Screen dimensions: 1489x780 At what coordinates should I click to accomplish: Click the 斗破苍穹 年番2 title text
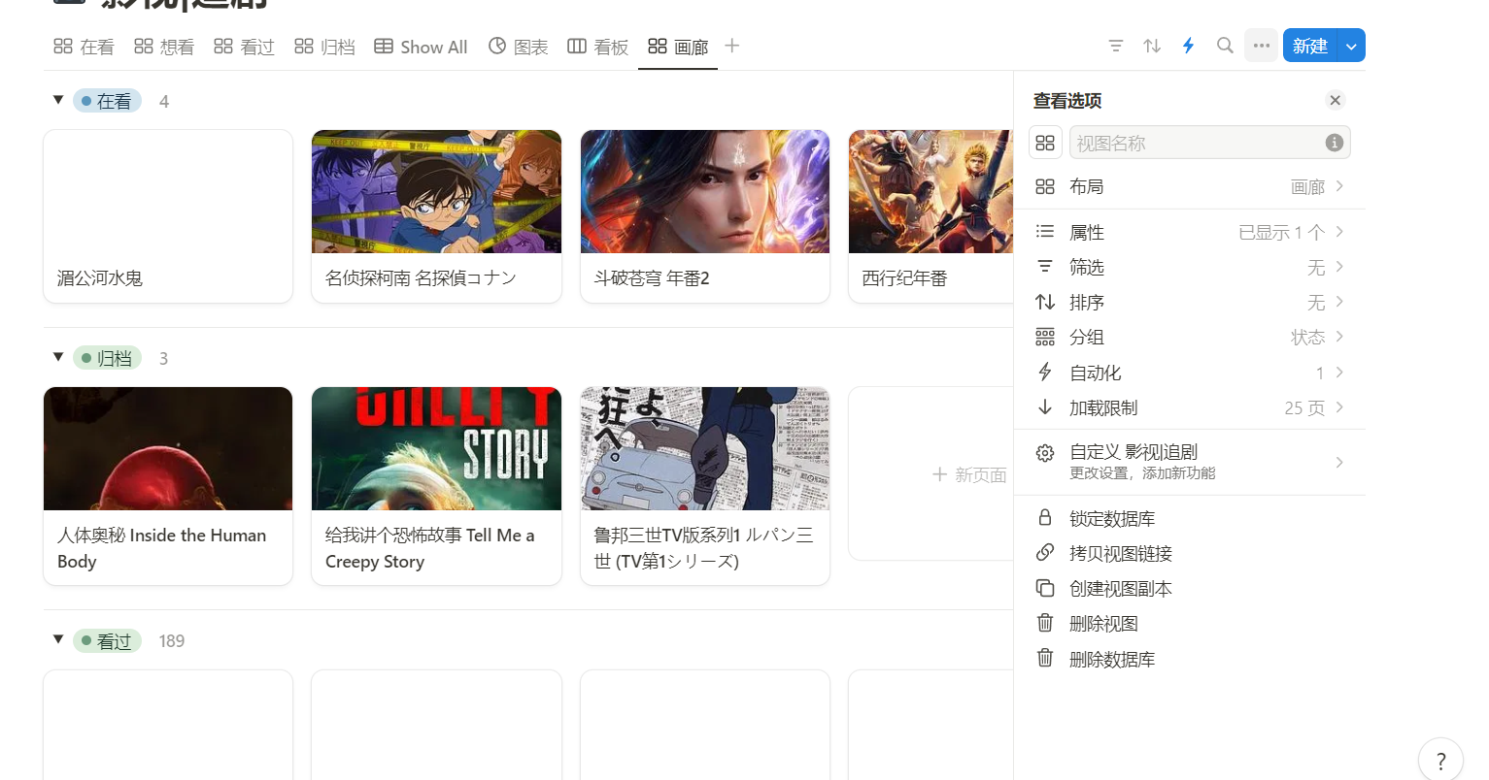click(x=652, y=278)
